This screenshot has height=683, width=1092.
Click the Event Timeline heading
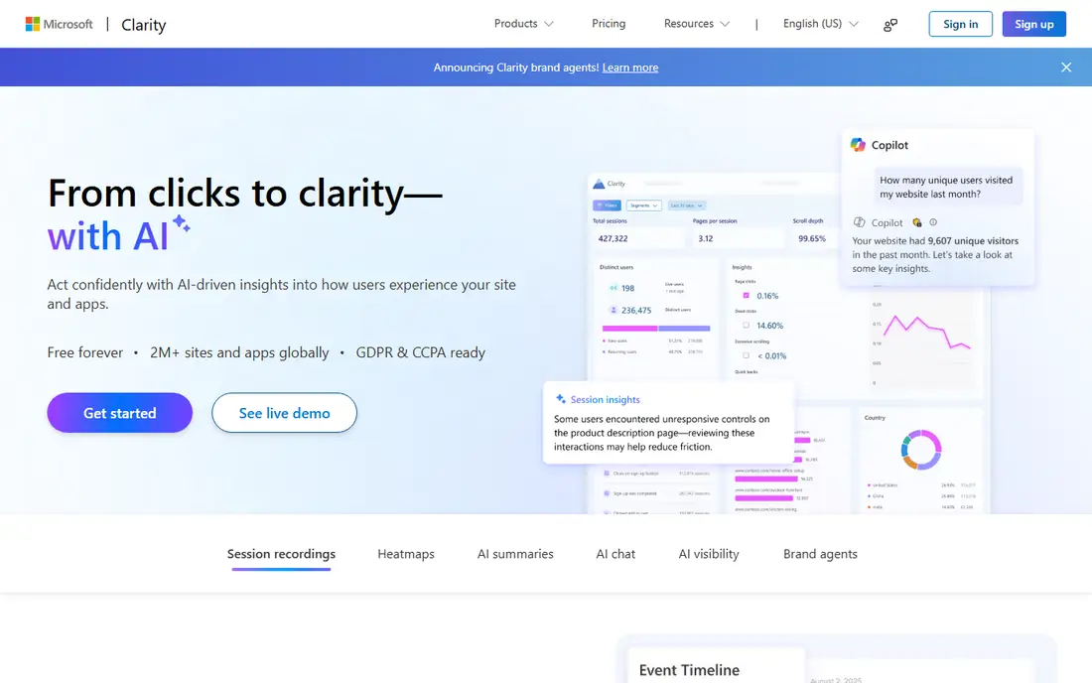click(690, 670)
